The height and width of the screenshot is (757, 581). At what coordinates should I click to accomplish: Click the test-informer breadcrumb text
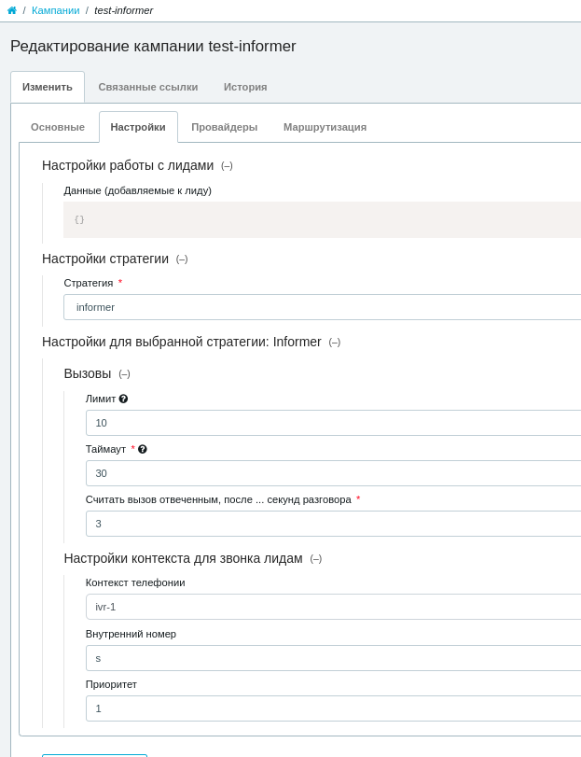click(x=123, y=10)
